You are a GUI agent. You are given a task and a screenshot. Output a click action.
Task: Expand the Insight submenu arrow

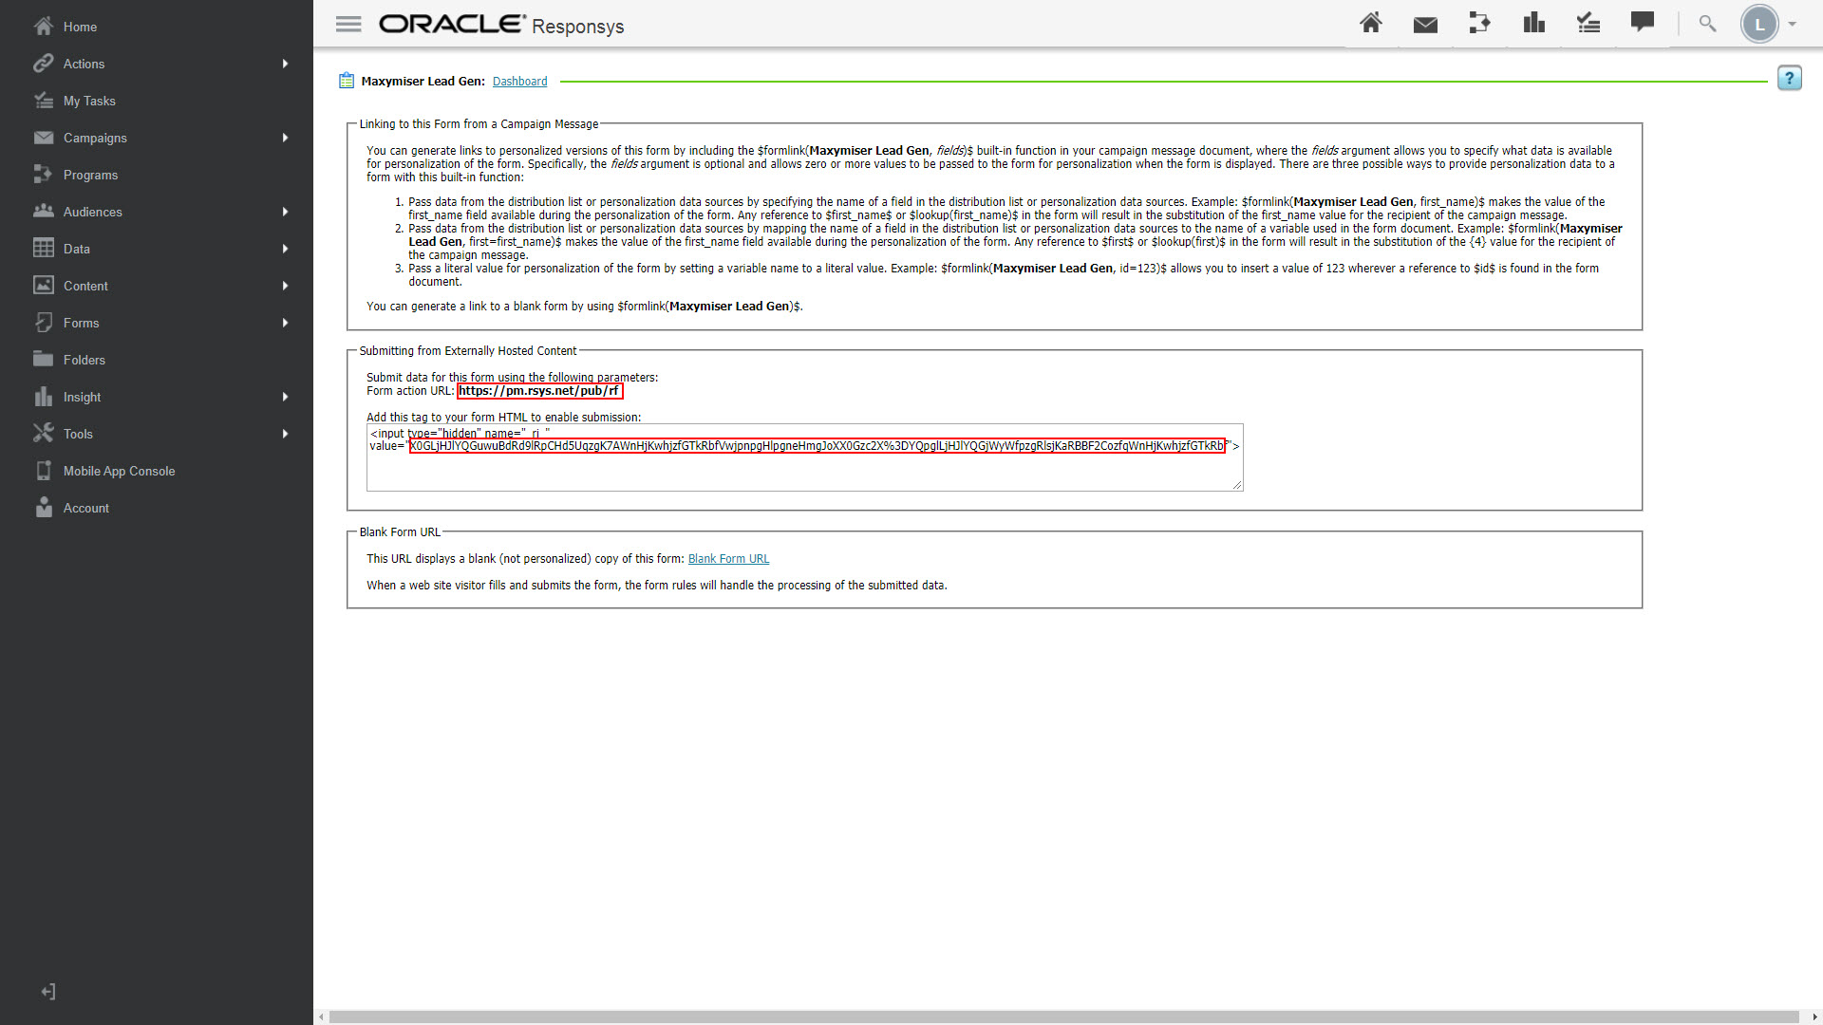click(285, 397)
